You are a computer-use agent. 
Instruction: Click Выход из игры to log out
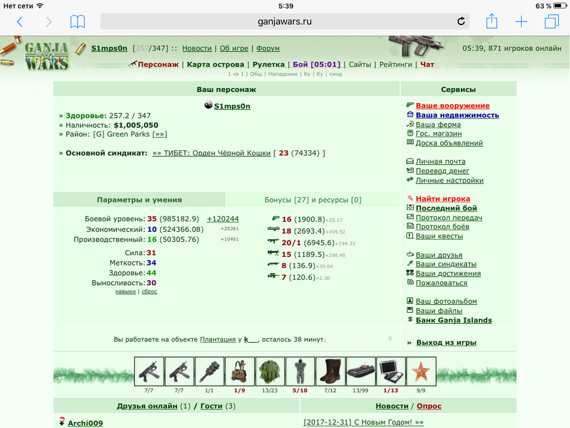click(446, 343)
